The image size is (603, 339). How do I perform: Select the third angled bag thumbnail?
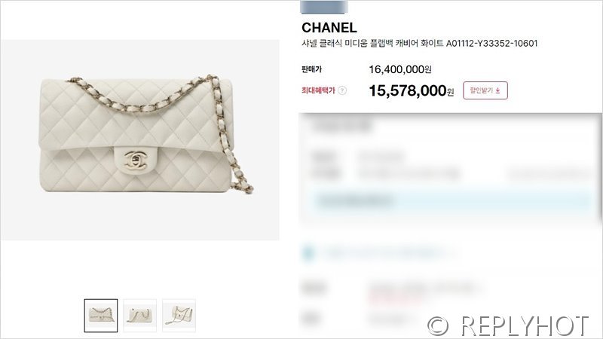(179, 316)
